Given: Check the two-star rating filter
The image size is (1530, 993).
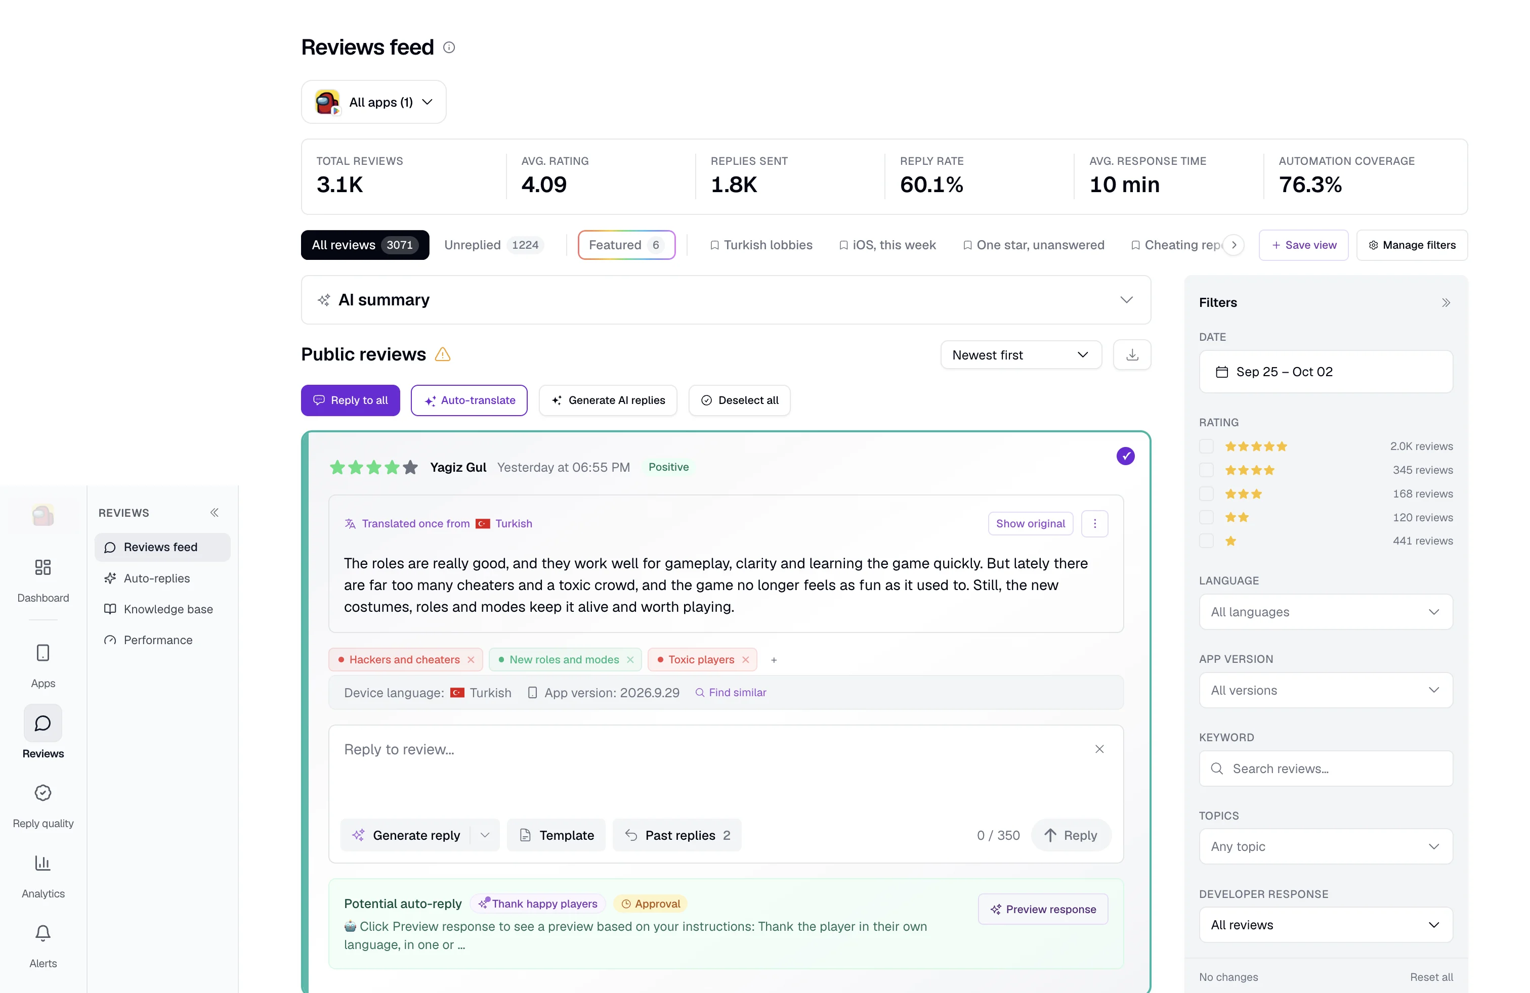Looking at the screenshot, I should pos(1206,518).
